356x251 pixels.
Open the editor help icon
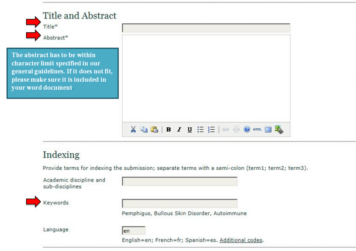pos(247,129)
